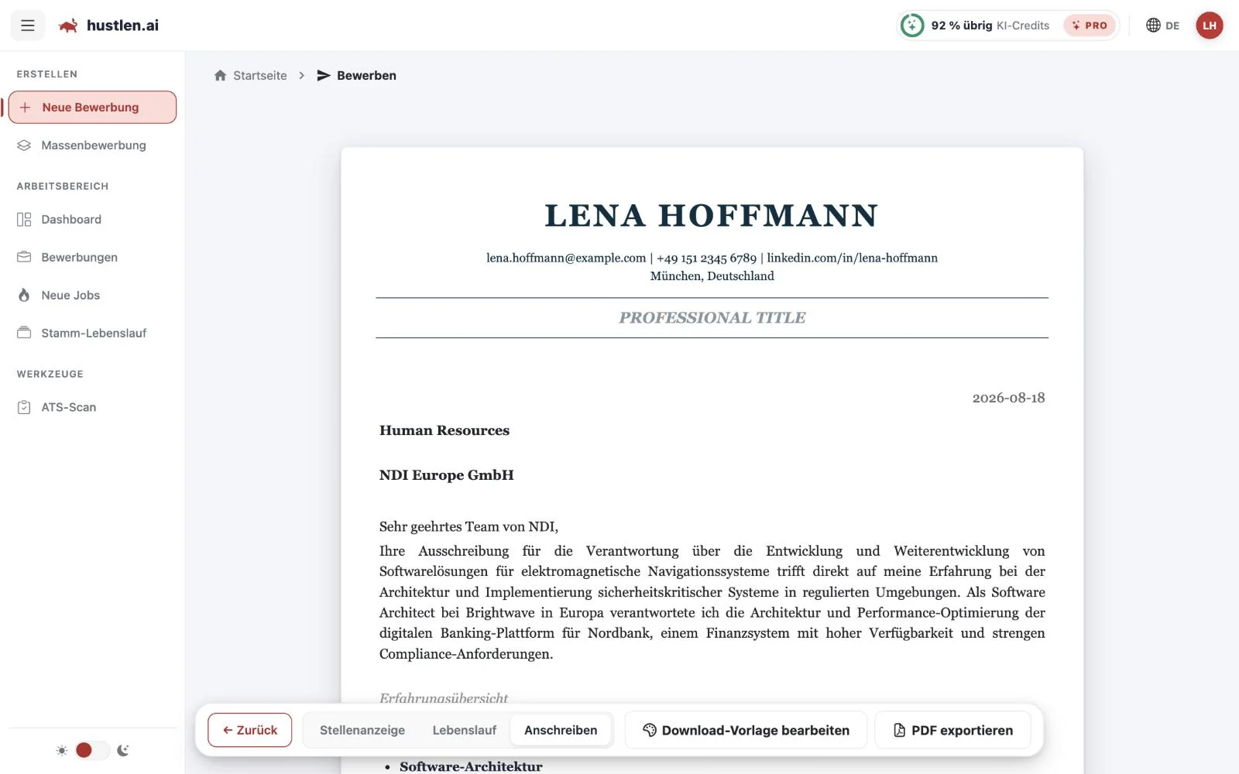This screenshot has height=774, width=1239.
Task: Click the Human Resources recipient line
Action: [x=444, y=430]
